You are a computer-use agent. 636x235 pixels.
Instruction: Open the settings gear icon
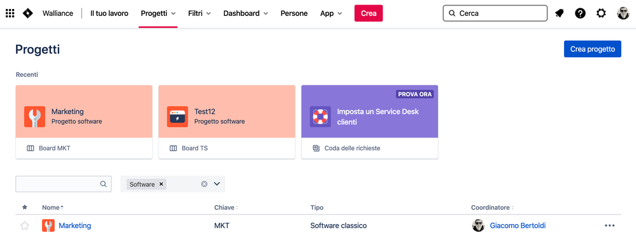pyautogui.click(x=601, y=13)
